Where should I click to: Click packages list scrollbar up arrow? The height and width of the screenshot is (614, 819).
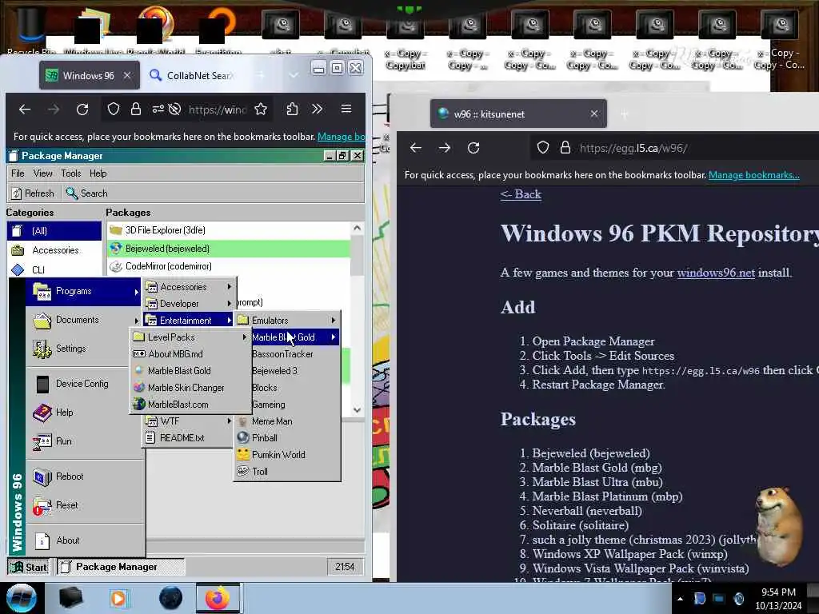click(358, 228)
